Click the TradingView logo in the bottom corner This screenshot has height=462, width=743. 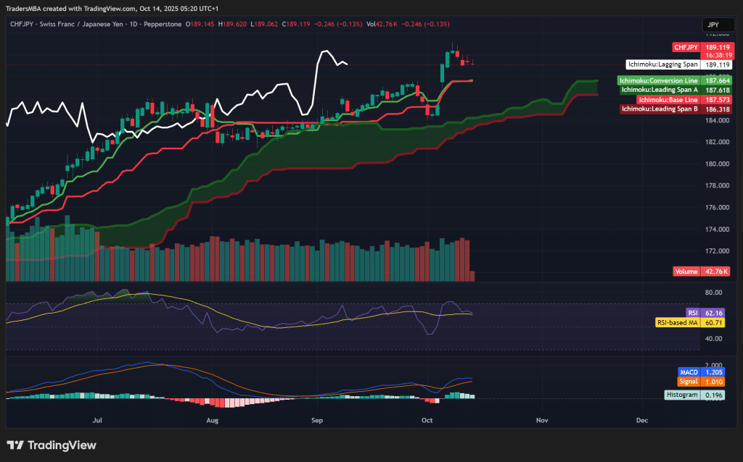coord(51,445)
